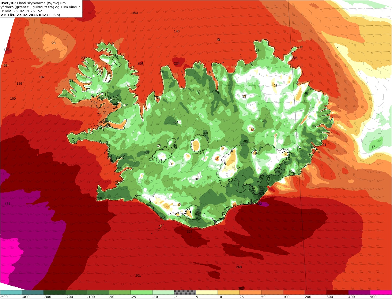Click the legend swatch between -200 and -100
Screen dimensions: 392x299
tap(76, 292)
